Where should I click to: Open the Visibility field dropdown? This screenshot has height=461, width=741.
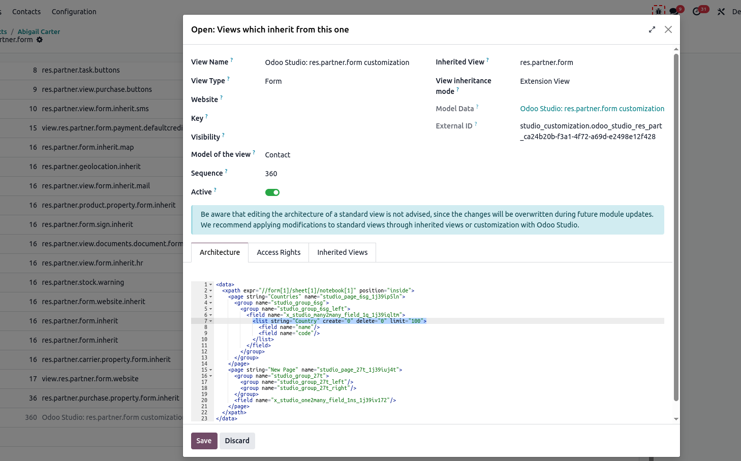click(342, 137)
